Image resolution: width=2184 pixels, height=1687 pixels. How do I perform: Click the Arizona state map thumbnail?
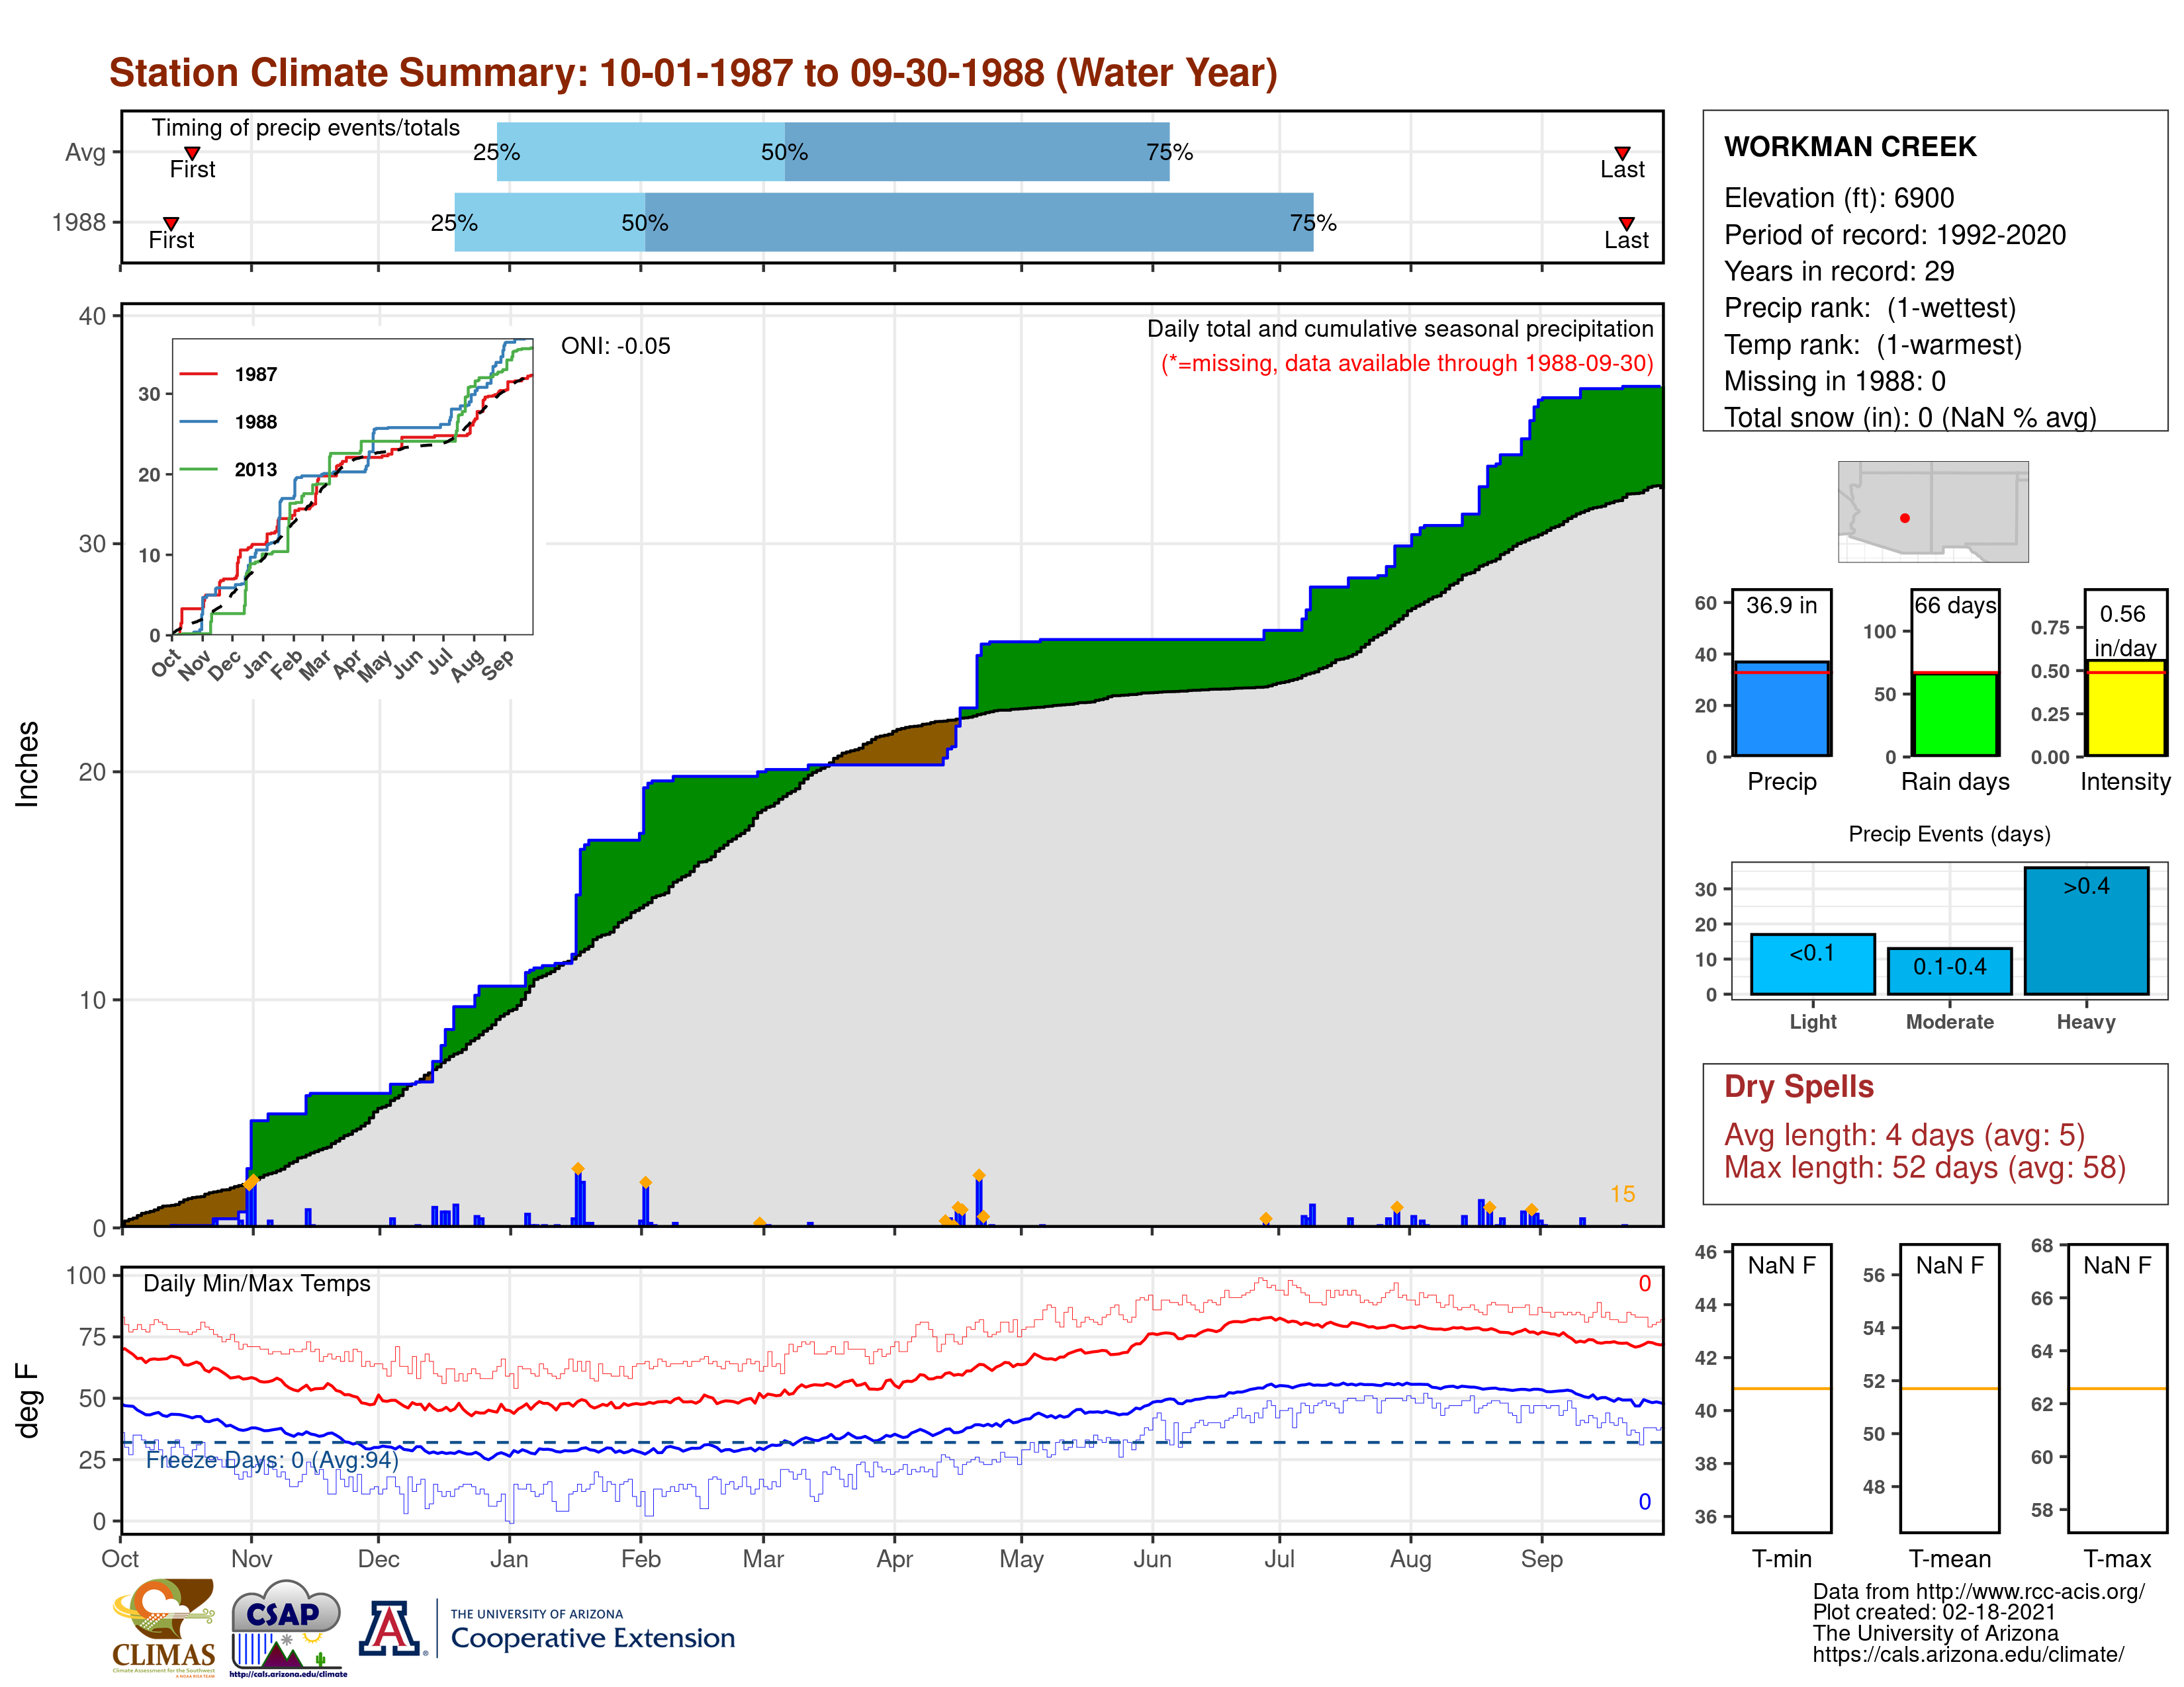click(x=1933, y=511)
